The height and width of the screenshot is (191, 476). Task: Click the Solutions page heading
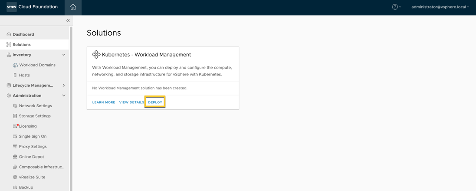(x=104, y=33)
